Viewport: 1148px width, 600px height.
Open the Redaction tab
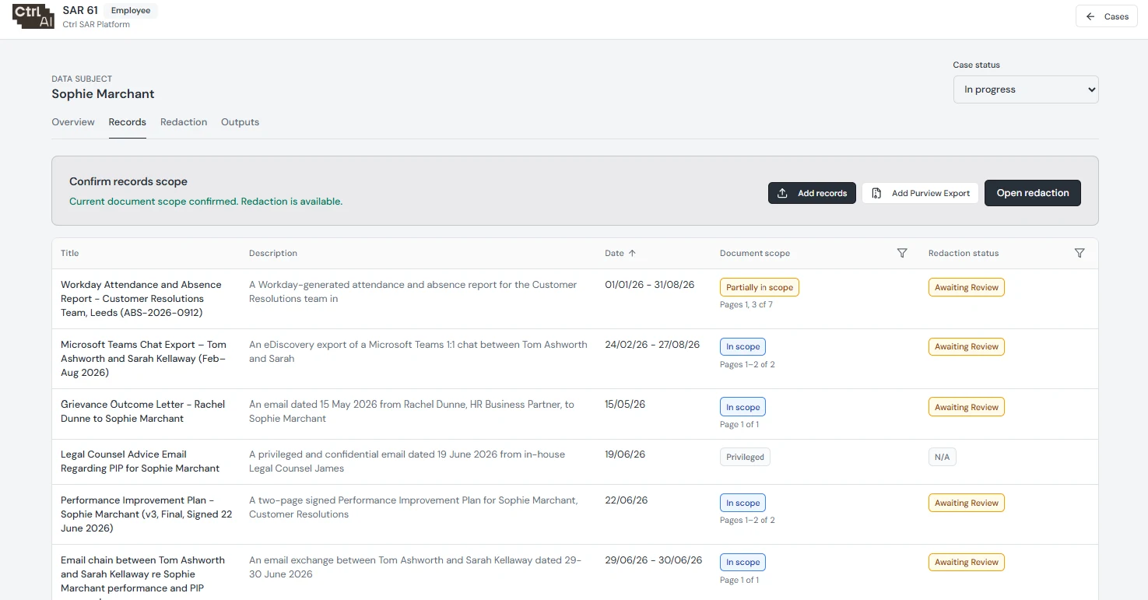[x=184, y=122]
